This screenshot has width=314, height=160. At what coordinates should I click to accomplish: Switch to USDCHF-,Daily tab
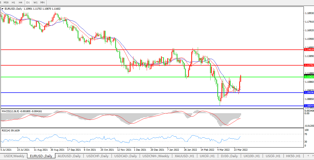97,156
